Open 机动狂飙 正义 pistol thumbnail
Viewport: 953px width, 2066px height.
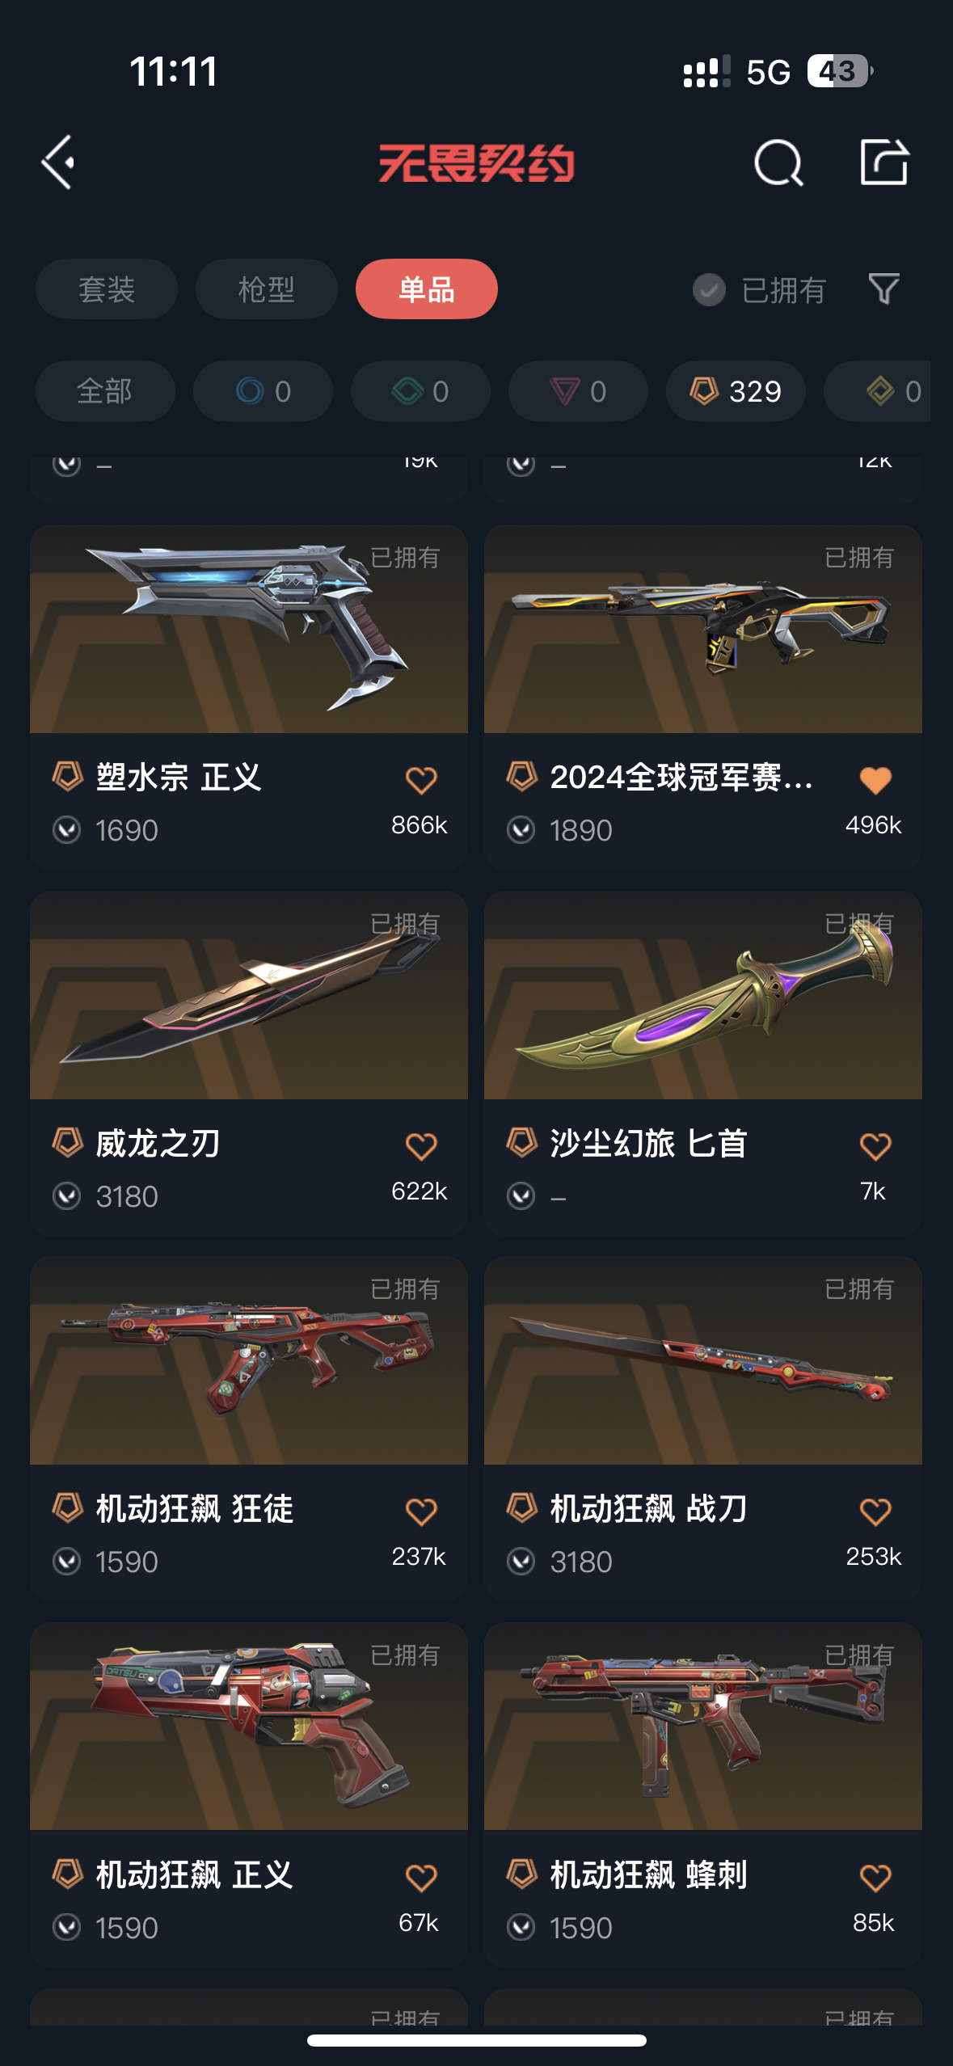[249, 1726]
